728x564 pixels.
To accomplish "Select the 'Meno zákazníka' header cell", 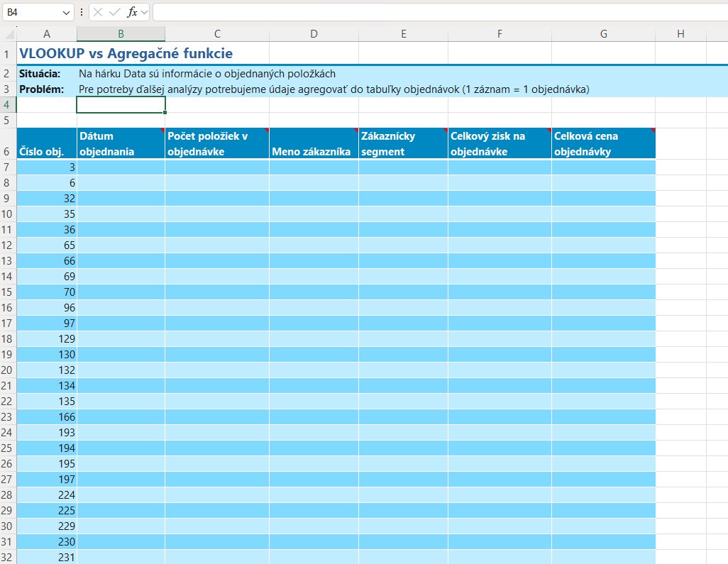I will click(314, 143).
